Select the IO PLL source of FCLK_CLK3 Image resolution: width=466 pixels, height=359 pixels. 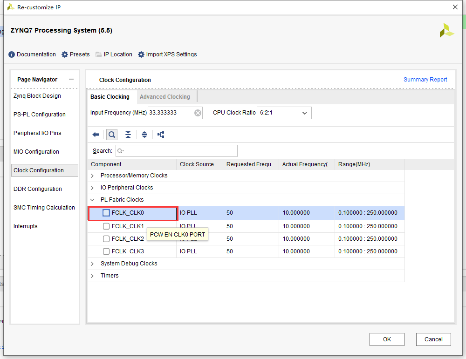pos(199,251)
